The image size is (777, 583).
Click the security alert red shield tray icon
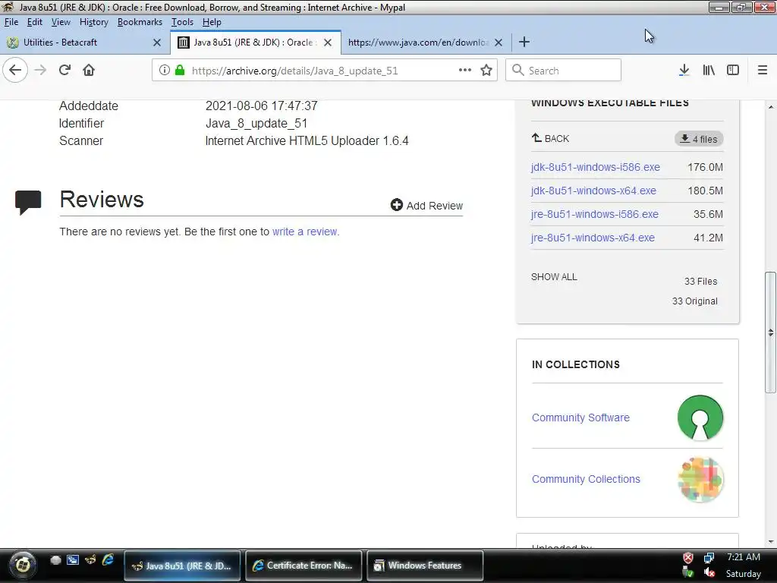pos(687,558)
